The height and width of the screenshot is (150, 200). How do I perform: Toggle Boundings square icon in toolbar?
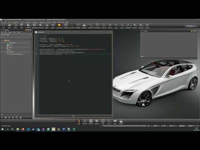pos(72,25)
